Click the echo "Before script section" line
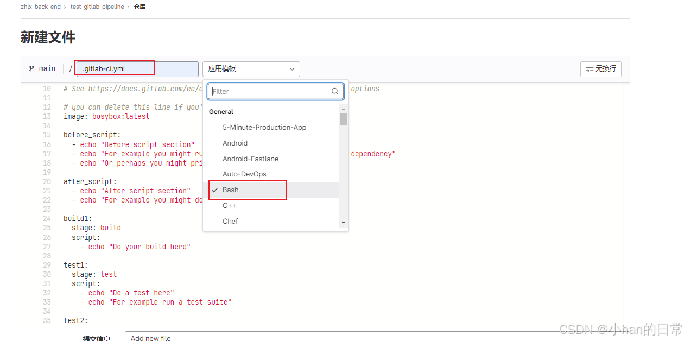Image resolution: width=685 pixels, height=341 pixels. (133, 145)
